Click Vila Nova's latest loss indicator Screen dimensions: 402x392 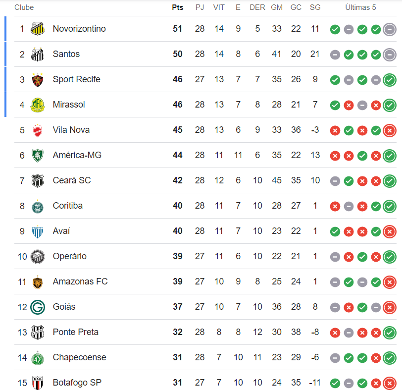click(390, 130)
